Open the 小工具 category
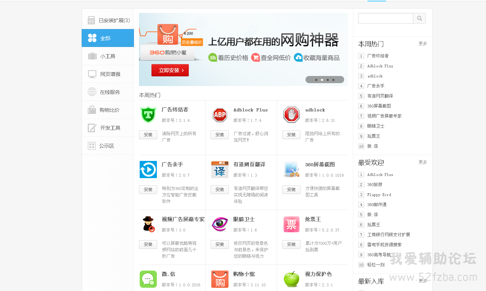 108,56
